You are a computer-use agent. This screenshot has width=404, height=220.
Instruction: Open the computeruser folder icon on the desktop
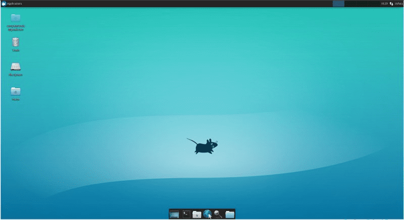pos(16,18)
